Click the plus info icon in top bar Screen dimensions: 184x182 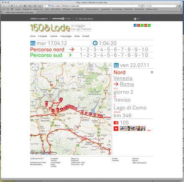tap(135, 19)
